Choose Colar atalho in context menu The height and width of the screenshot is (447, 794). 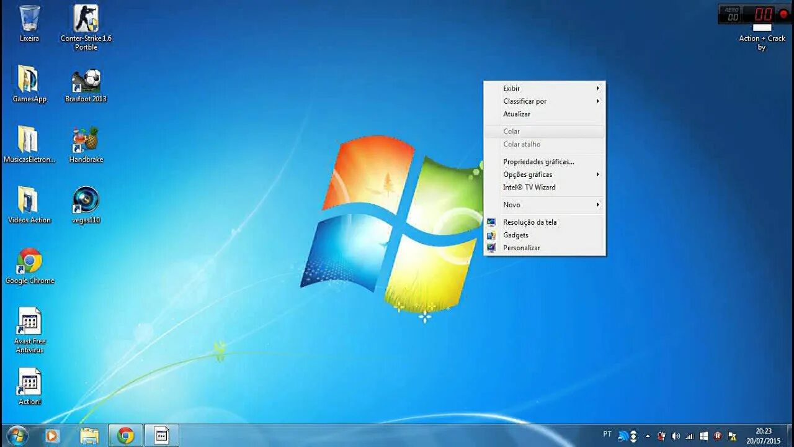click(545, 145)
